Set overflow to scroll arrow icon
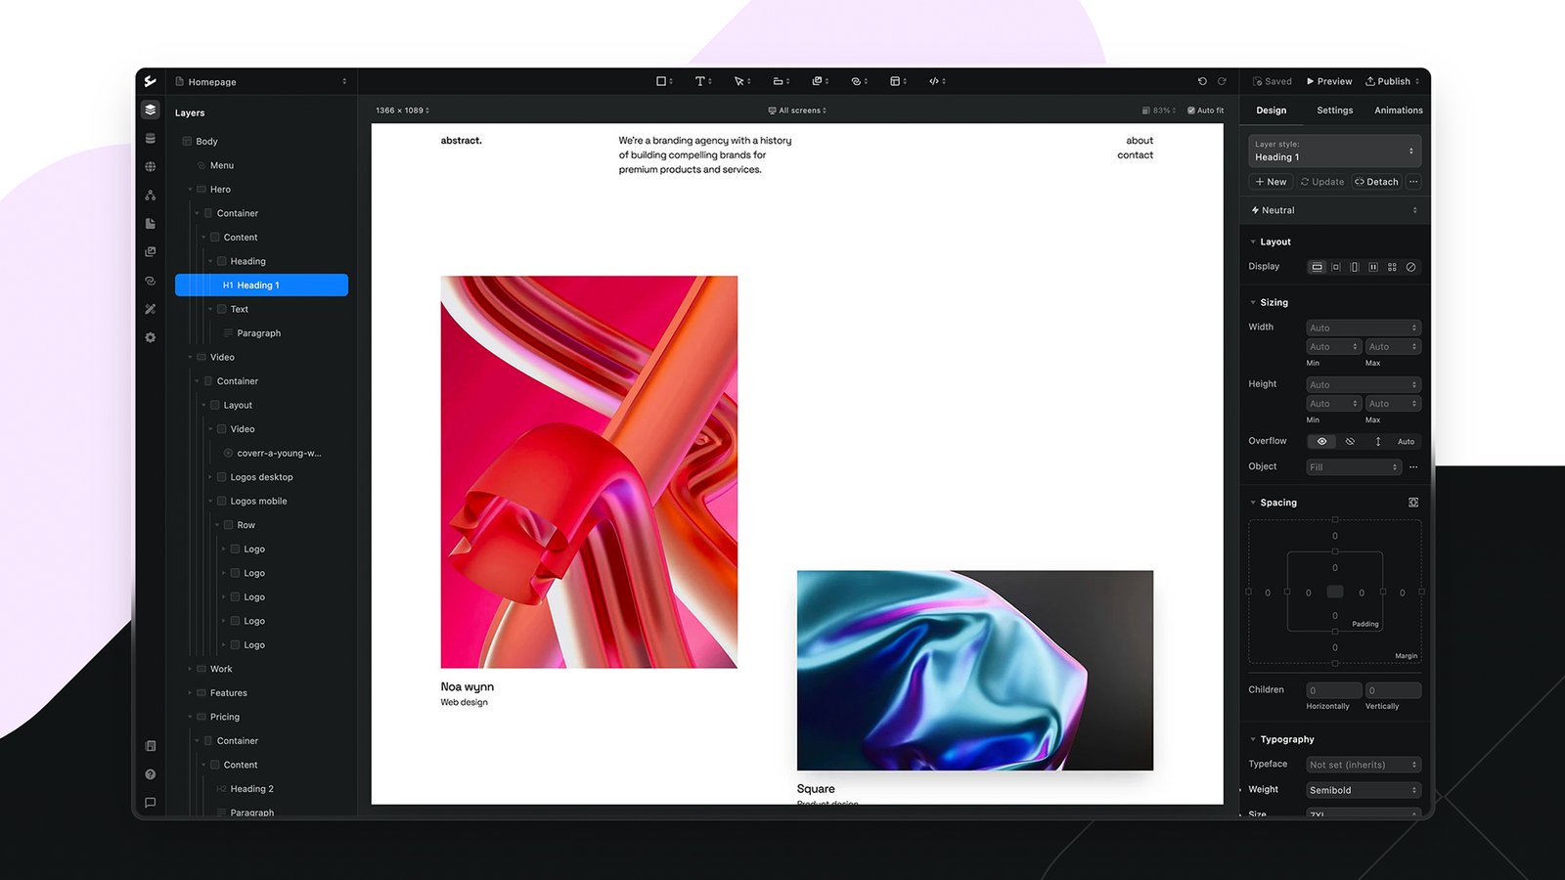The height and width of the screenshot is (880, 1565). pos(1378,441)
